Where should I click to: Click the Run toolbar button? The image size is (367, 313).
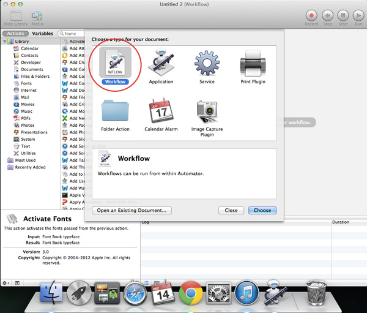358,18
